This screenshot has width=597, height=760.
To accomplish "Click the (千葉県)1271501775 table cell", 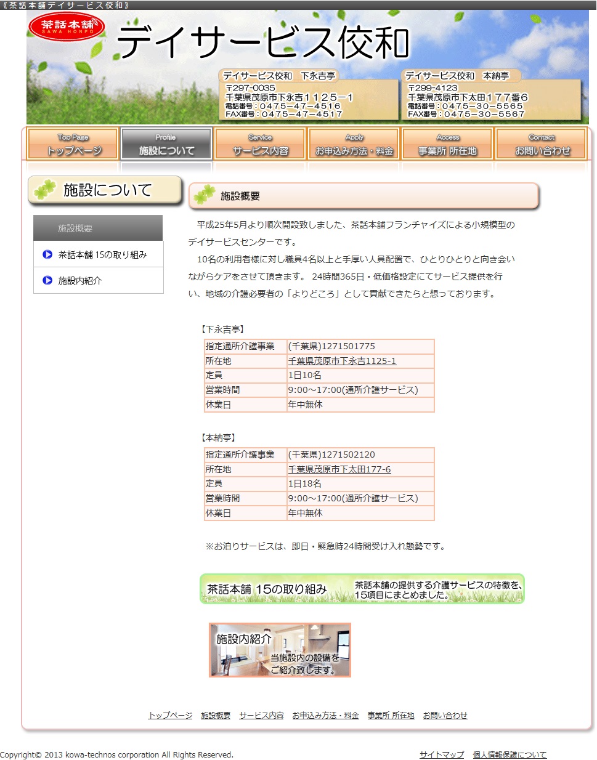I will [360, 346].
